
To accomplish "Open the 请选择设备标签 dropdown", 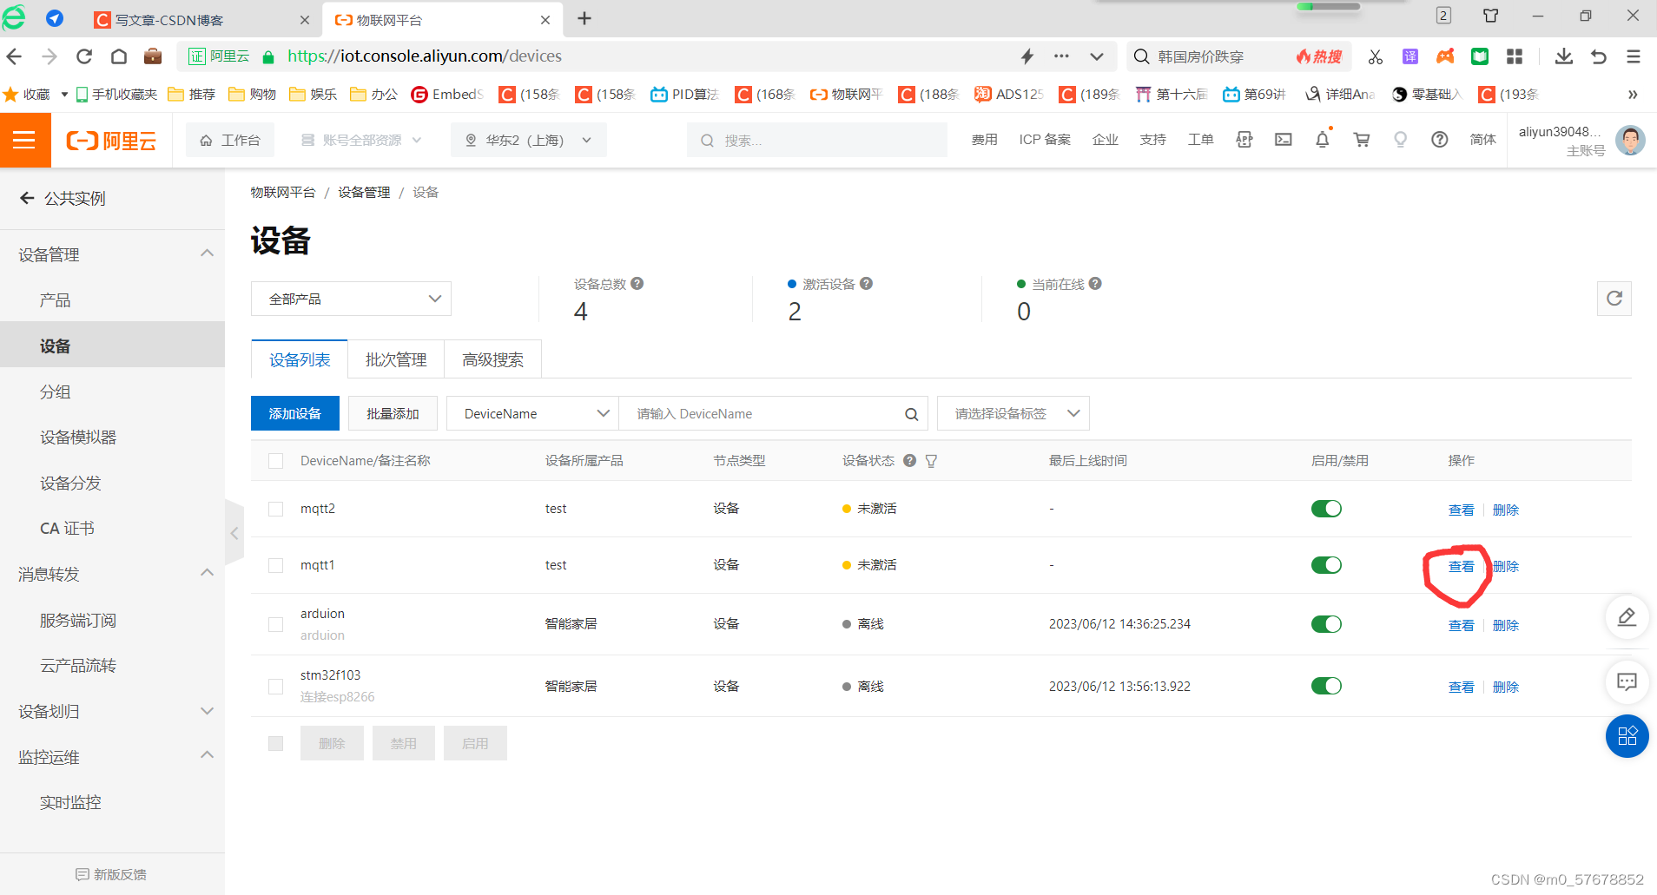I will [1013, 414].
